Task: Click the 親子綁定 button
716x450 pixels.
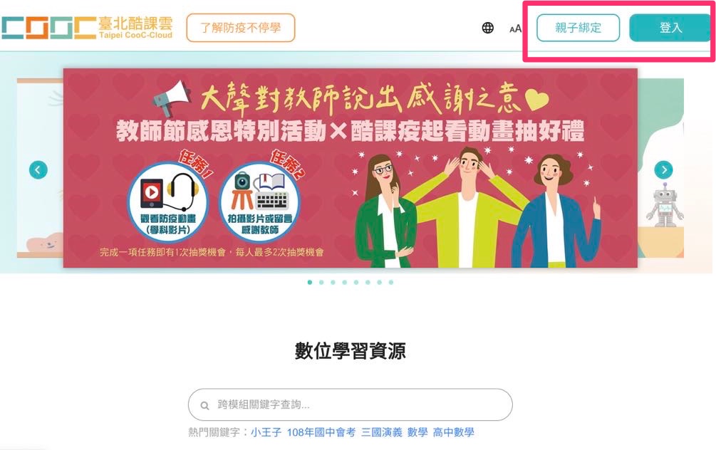Action: tap(578, 28)
